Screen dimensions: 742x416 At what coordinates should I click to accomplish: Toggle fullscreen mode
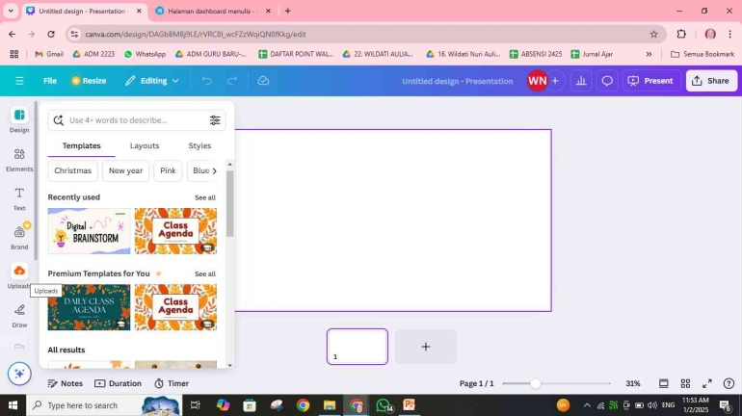coord(706,383)
